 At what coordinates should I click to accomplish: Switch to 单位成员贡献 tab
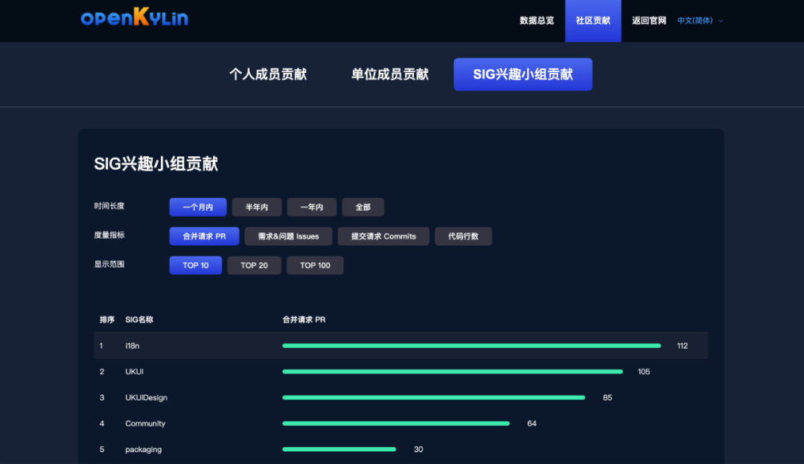(x=390, y=74)
